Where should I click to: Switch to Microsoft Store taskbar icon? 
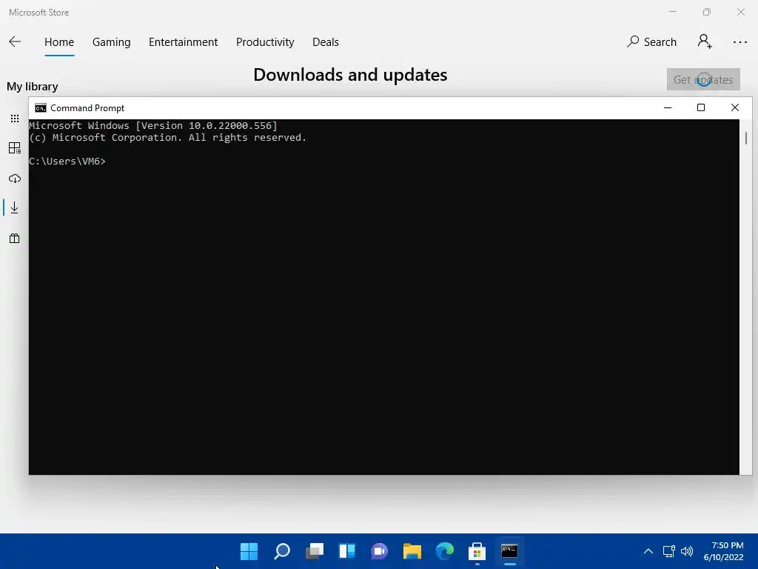pyautogui.click(x=477, y=551)
